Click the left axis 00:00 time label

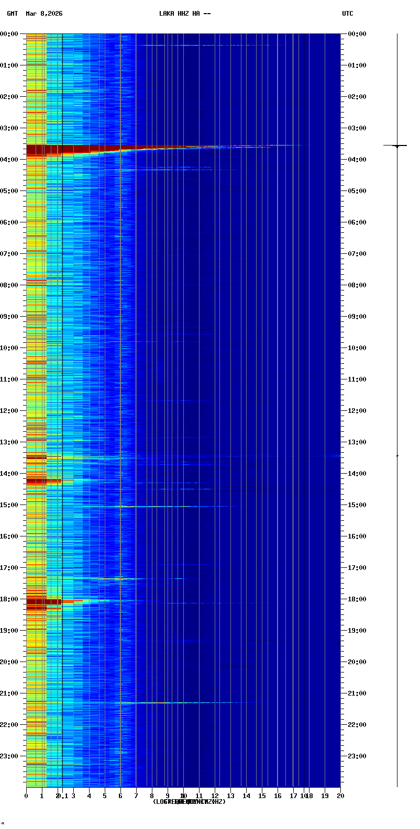point(9,34)
